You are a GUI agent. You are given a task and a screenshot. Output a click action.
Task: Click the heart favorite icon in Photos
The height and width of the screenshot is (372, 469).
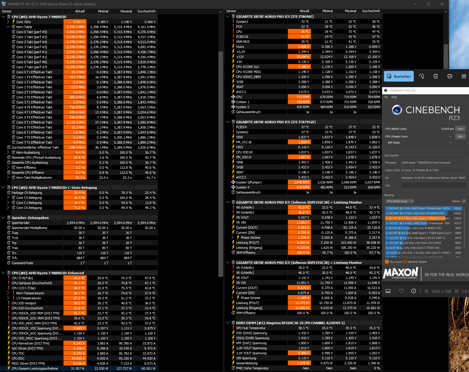pos(401,291)
